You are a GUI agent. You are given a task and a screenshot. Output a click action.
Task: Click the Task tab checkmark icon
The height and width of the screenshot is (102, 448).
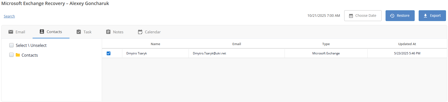pos(79,32)
